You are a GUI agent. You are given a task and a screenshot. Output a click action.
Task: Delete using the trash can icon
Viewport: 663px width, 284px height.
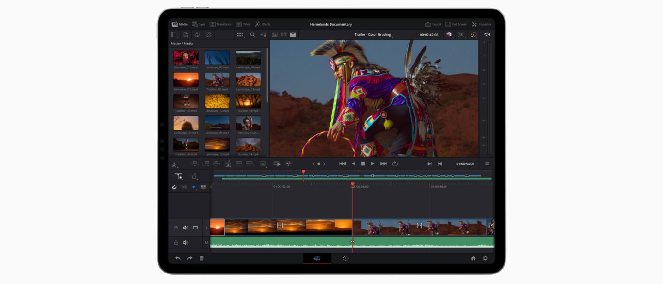[x=202, y=258]
